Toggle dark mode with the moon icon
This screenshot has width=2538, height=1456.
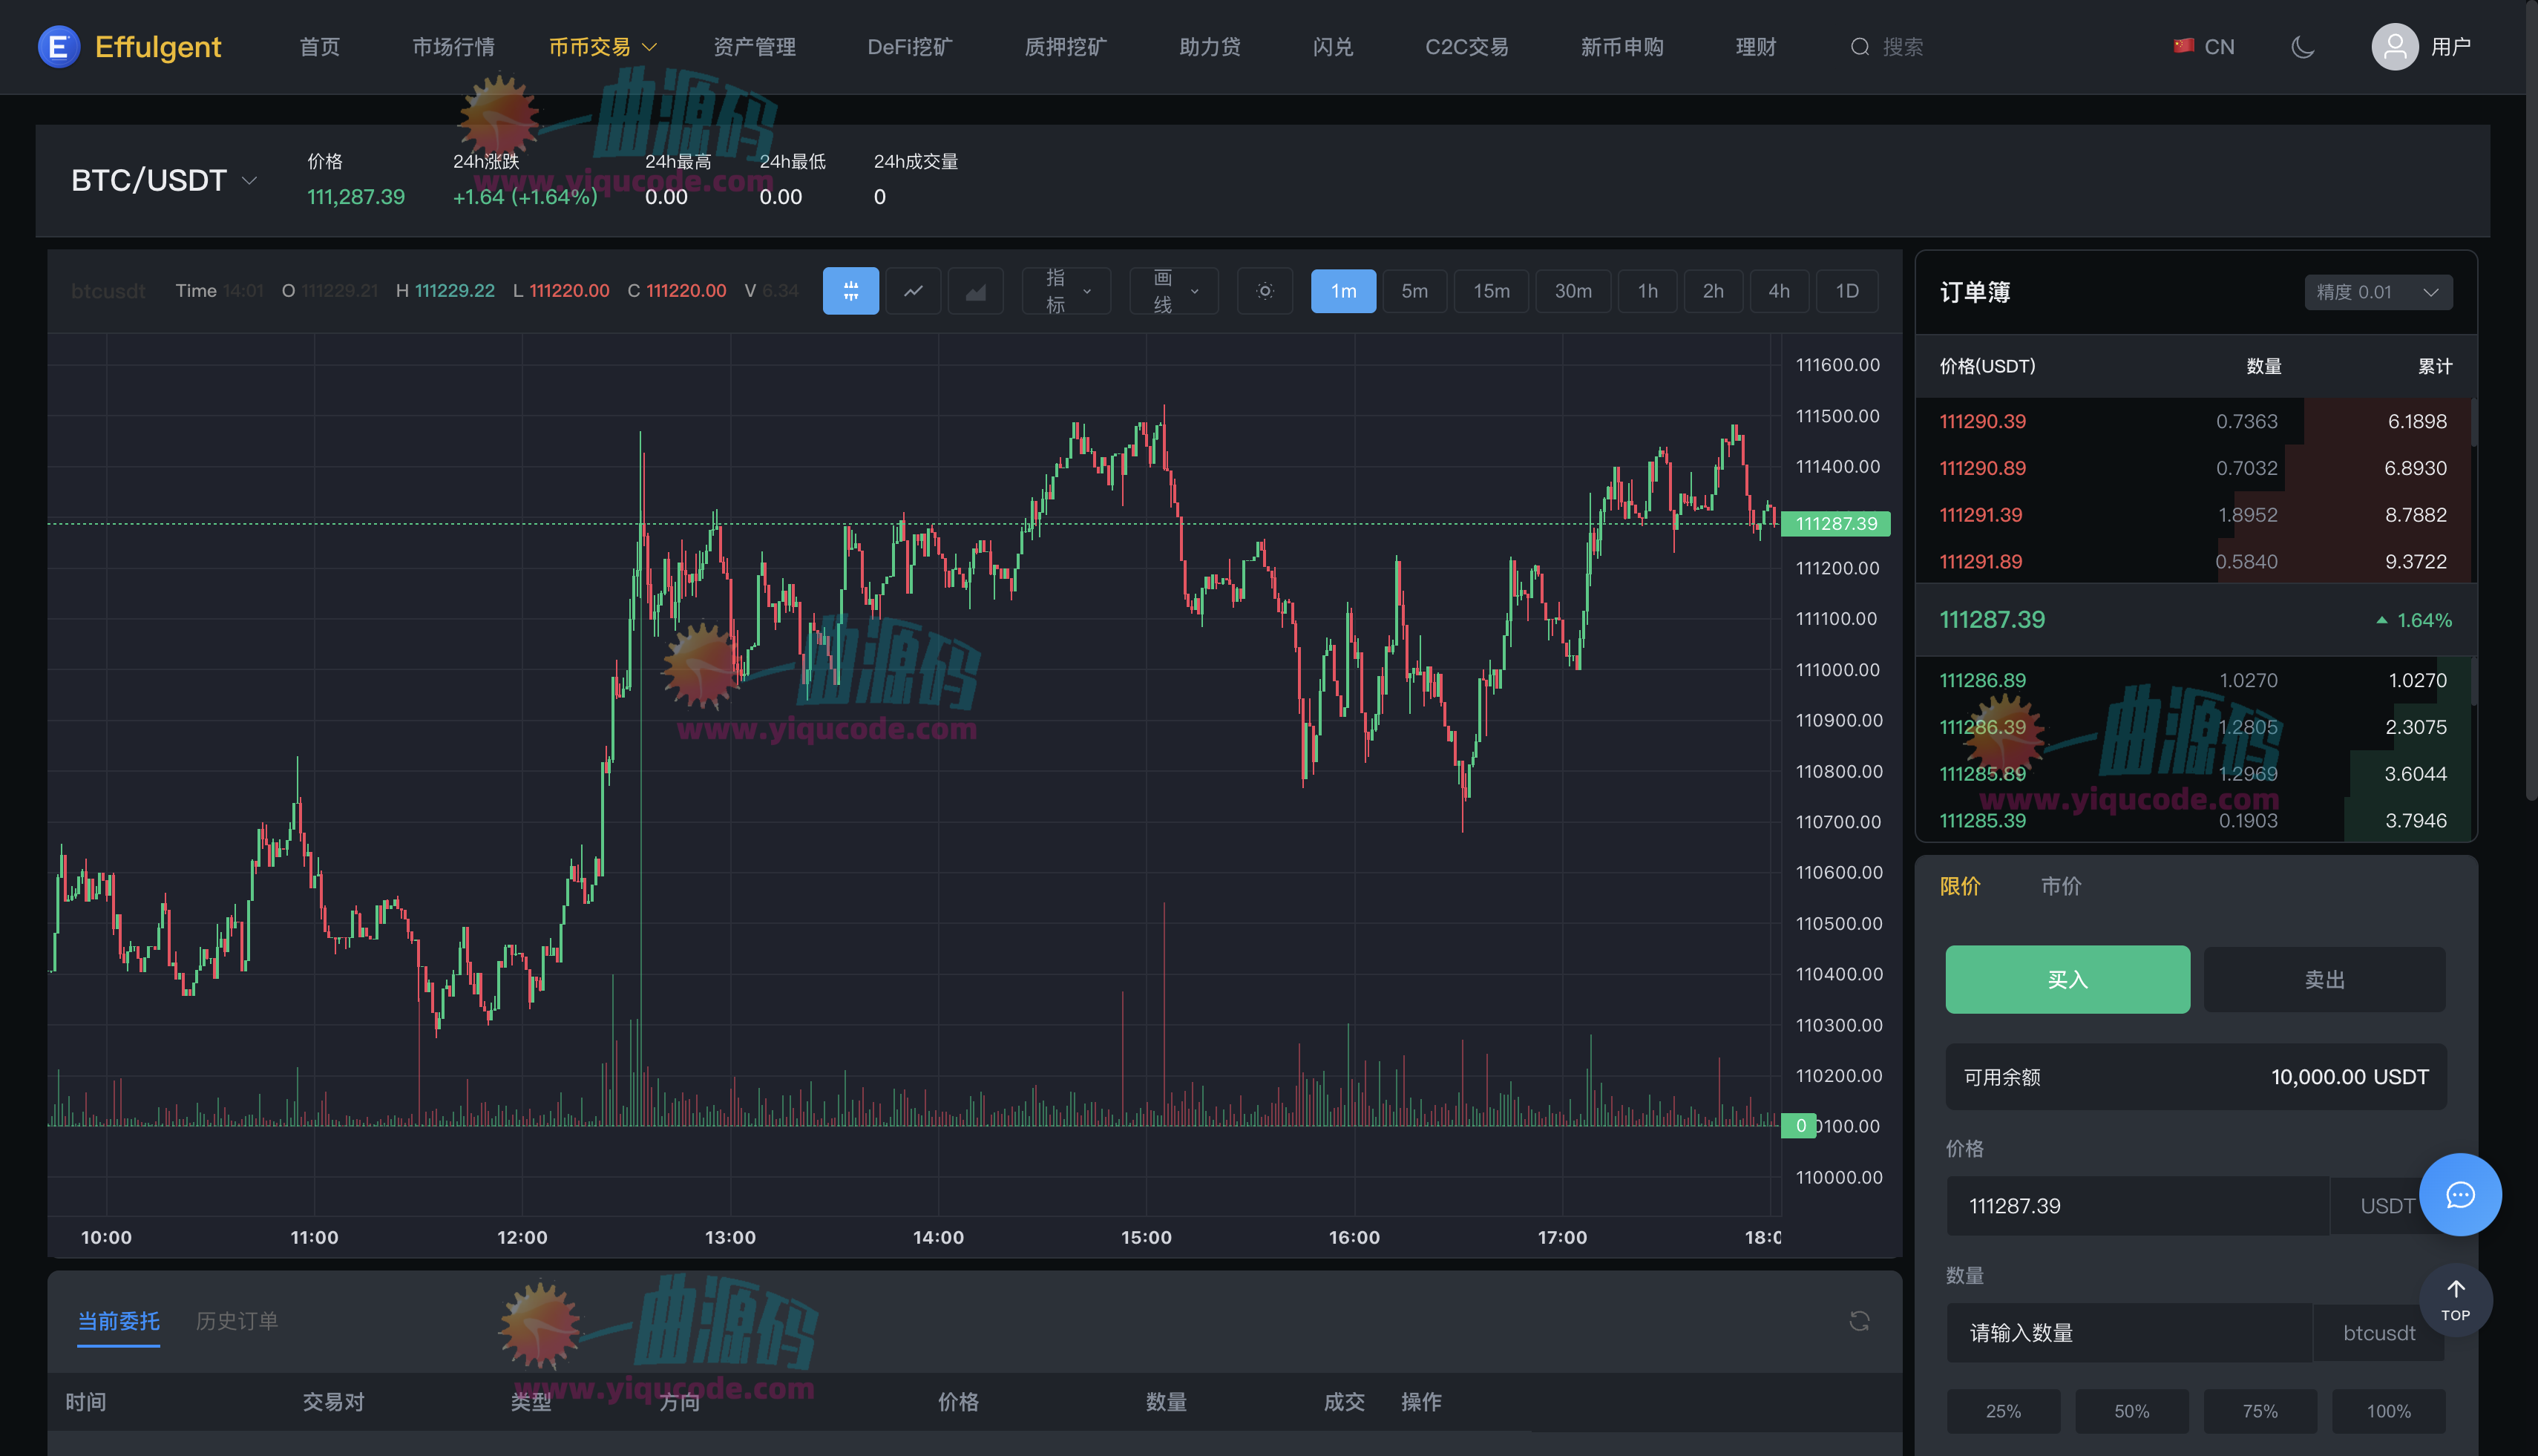pos(2303,46)
